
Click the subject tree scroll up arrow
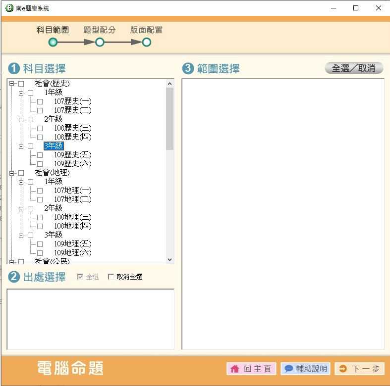[169, 84]
